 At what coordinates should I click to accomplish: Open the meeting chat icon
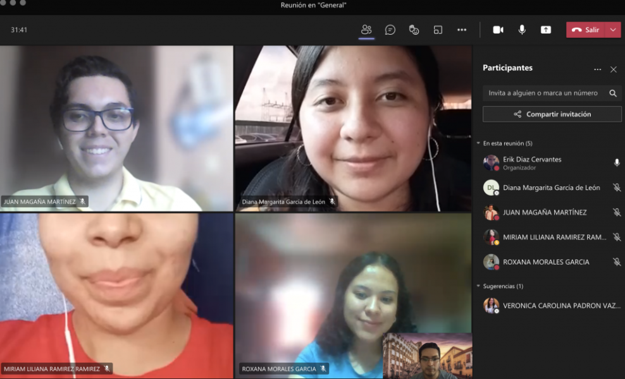[390, 30]
